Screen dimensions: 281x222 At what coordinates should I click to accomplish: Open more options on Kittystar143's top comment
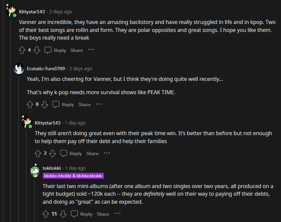coord(91,50)
